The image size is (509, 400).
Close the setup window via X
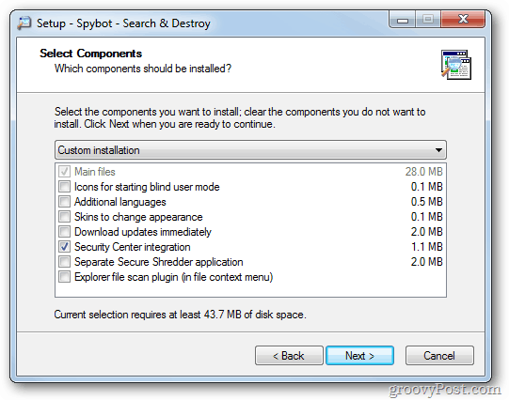click(463, 20)
